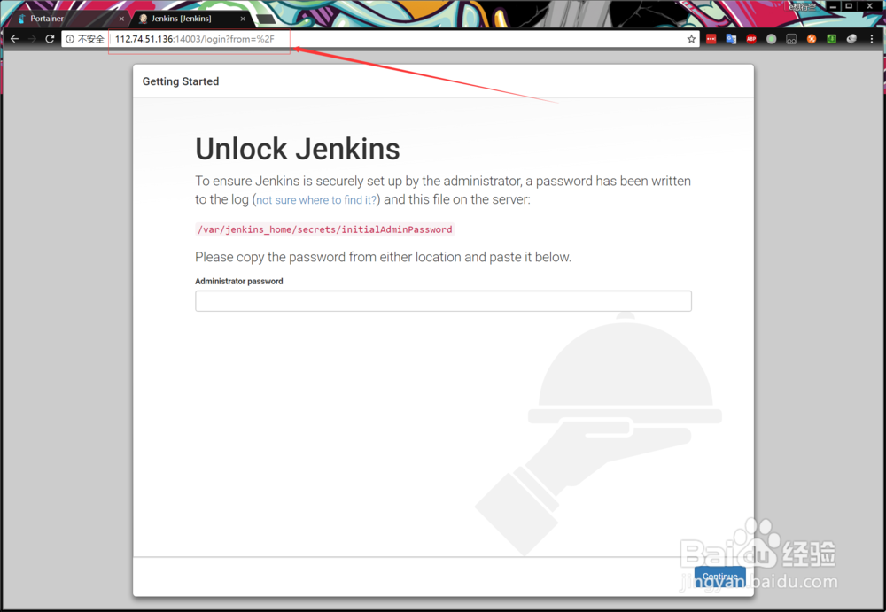Click the orange extension icon in the toolbar
The image size is (886, 612).
click(811, 39)
